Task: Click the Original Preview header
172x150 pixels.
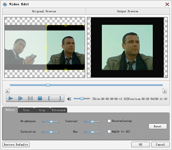Action: 44,11
